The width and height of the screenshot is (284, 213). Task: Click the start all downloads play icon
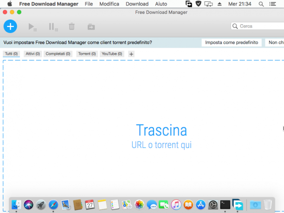32,27
